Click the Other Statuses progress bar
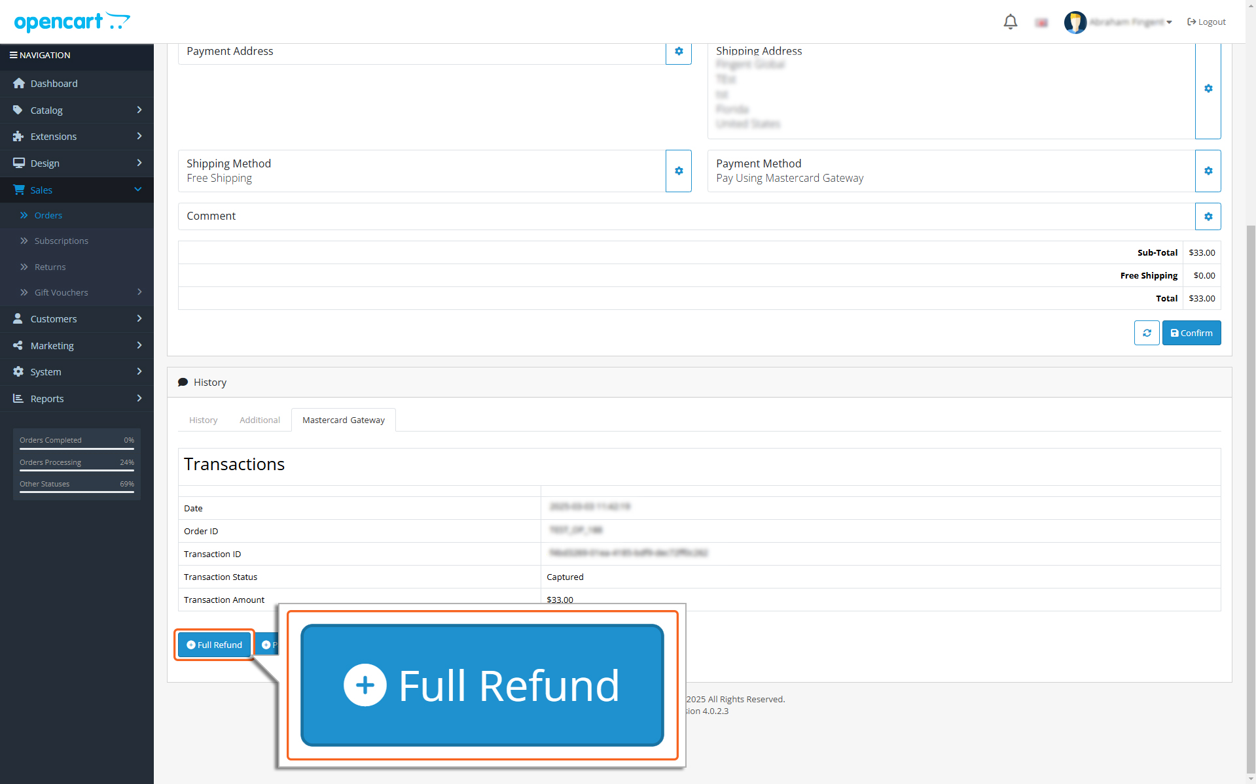 (x=77, y=492)
